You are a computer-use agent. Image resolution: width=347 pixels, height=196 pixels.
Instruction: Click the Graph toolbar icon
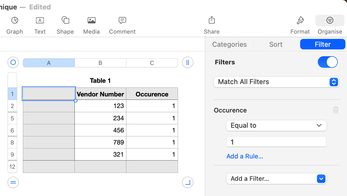click(14, 20)
